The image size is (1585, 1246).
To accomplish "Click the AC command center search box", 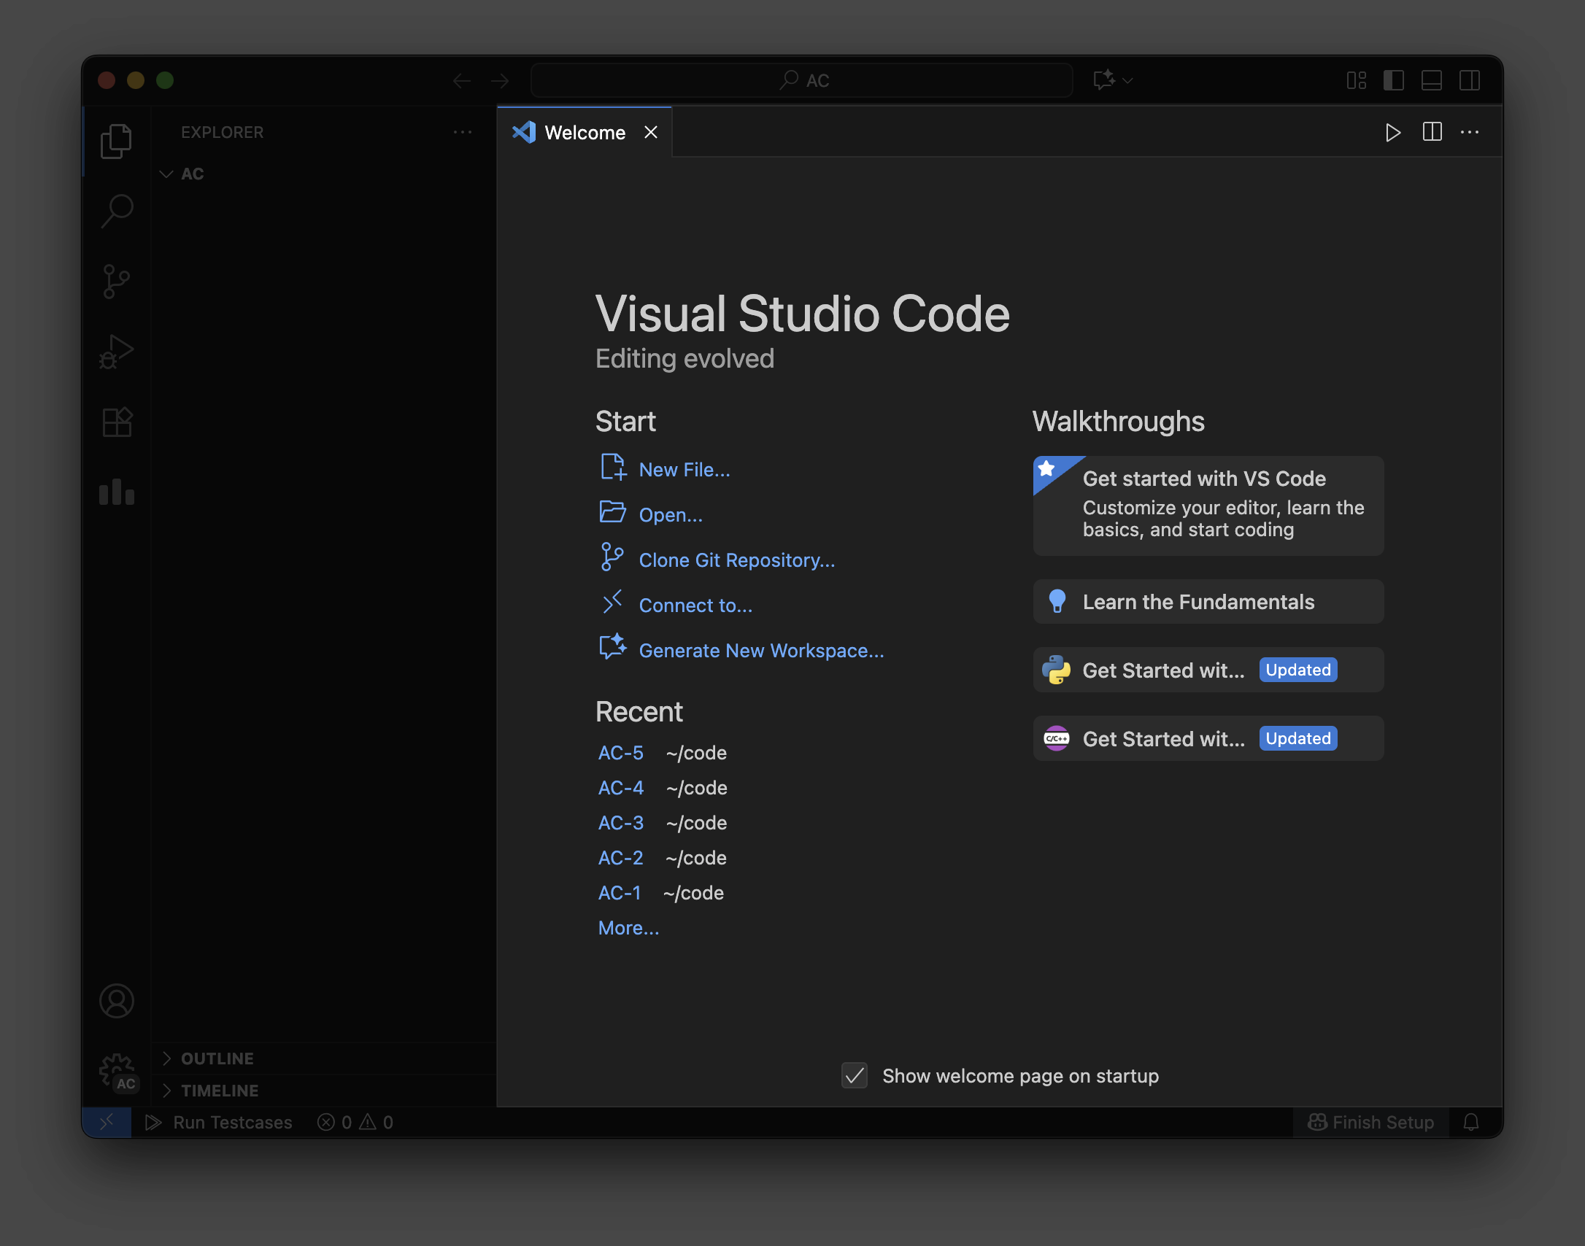I will pos(801,80).
